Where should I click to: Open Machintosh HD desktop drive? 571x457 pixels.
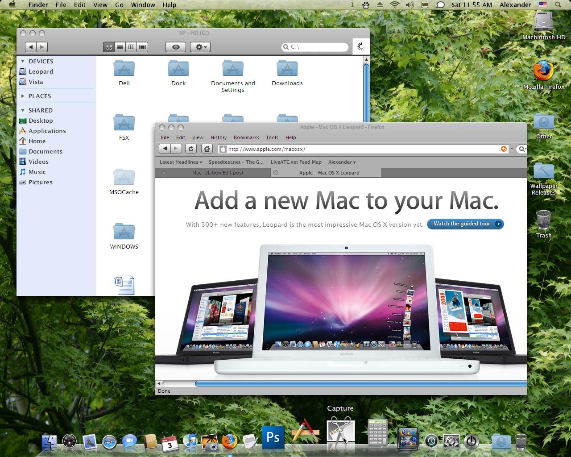click(544, 26)
